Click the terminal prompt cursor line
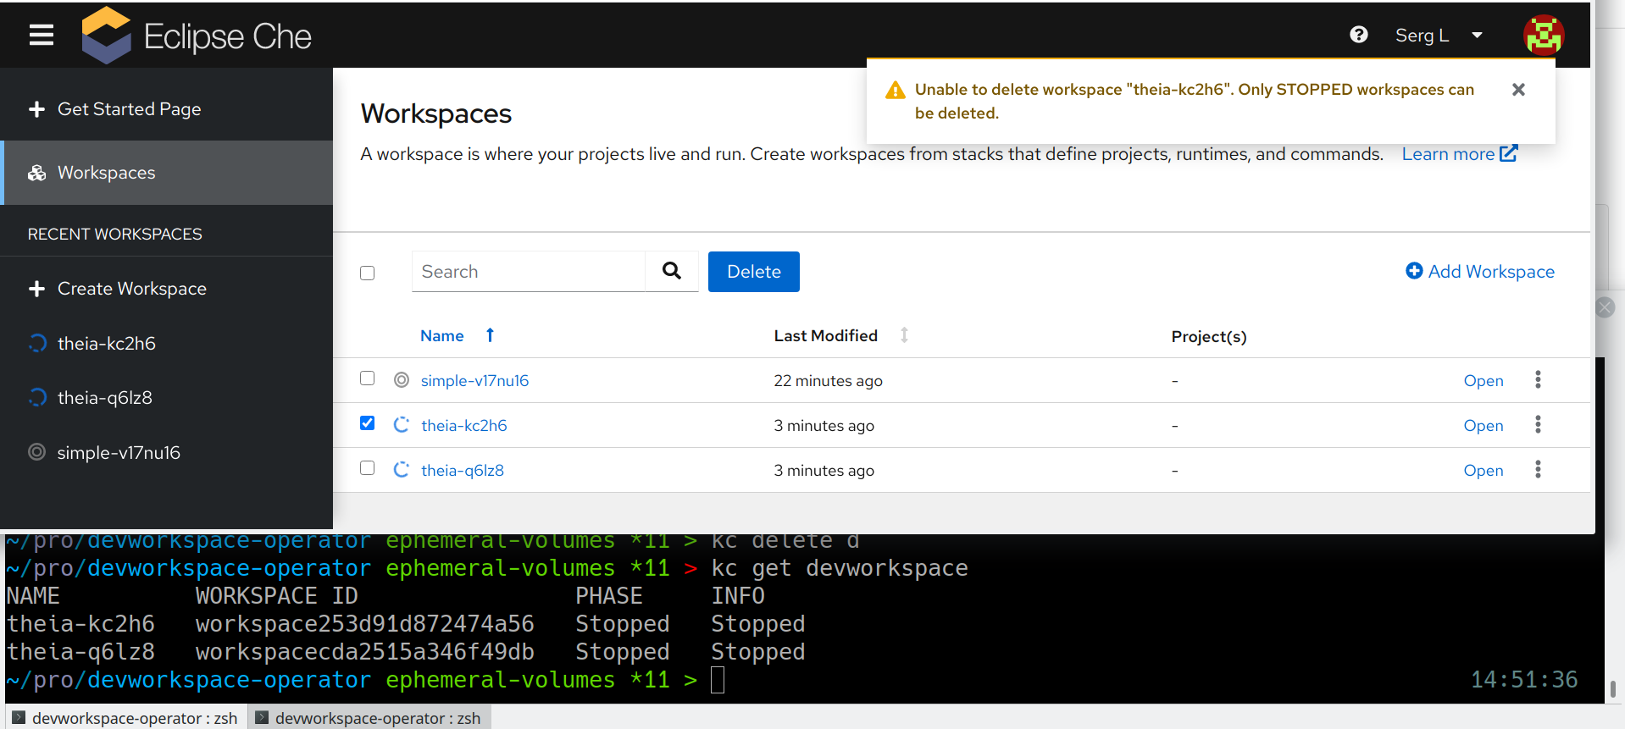Viewport: 1625px width, 729px height. [718, 680]
